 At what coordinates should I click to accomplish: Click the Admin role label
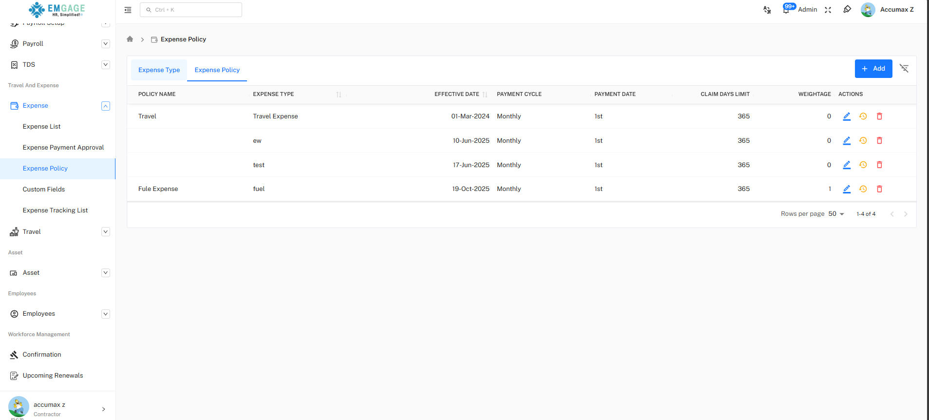[808, 10]
